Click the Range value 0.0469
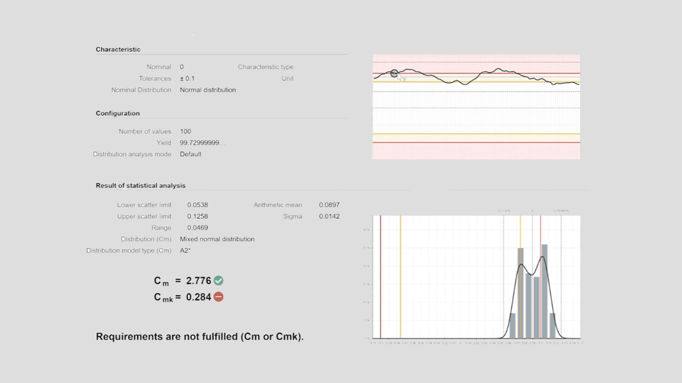 click(198, 228)
